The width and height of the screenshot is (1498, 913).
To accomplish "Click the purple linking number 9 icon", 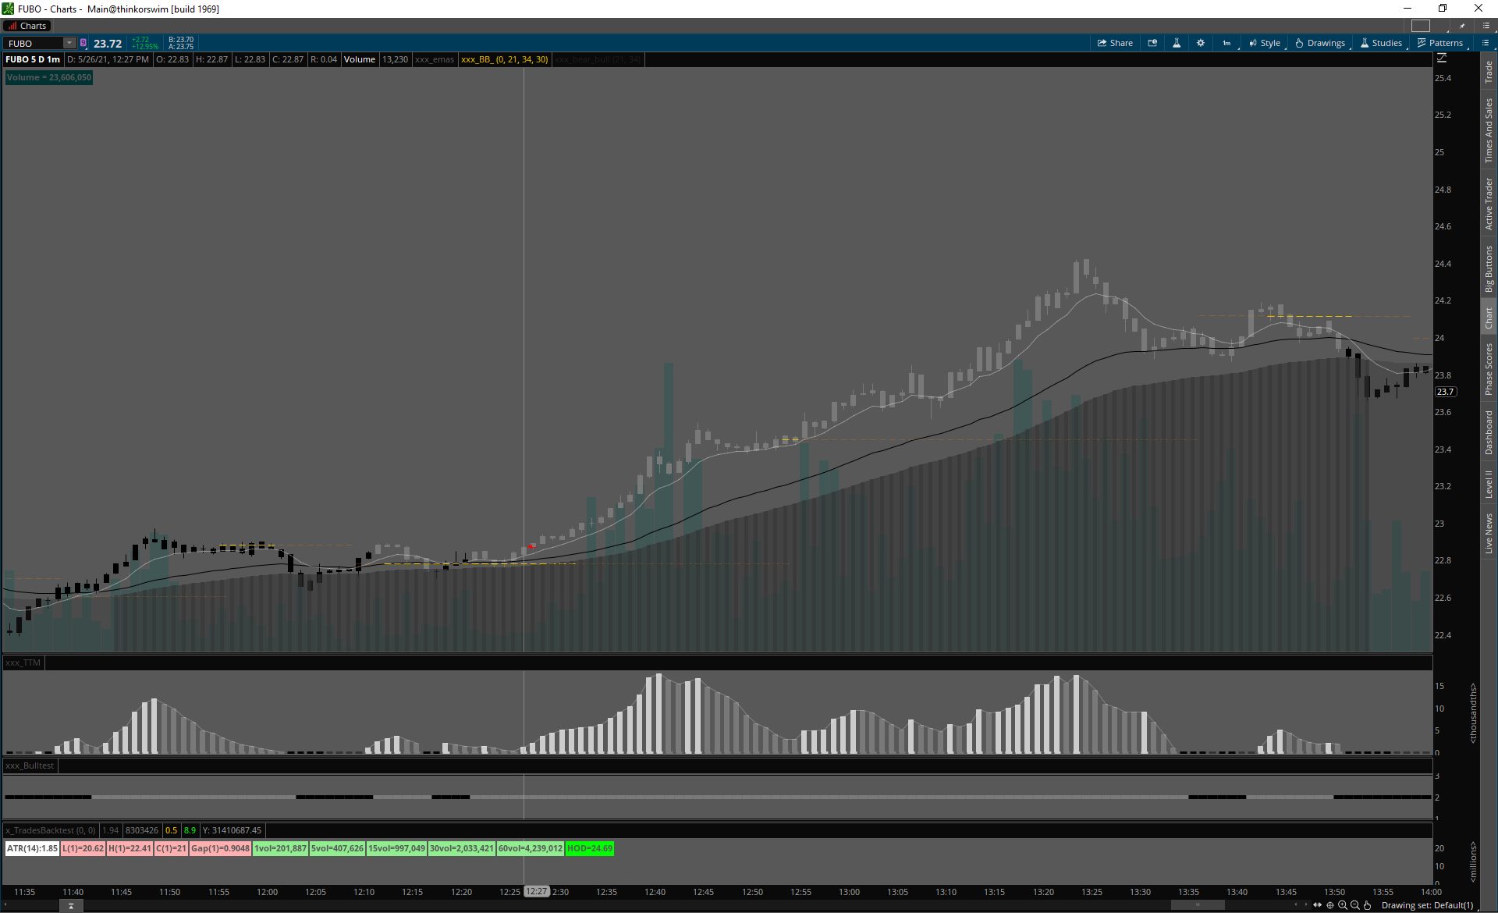I will [83, 43].
